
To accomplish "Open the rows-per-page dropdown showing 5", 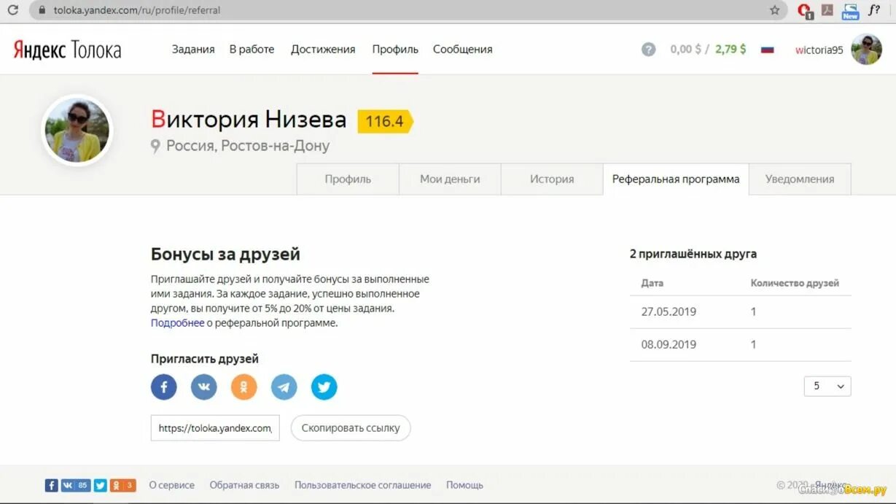I will pyautogui.click(x=827, y=386).
